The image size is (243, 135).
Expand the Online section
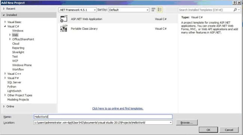[4, 106]
